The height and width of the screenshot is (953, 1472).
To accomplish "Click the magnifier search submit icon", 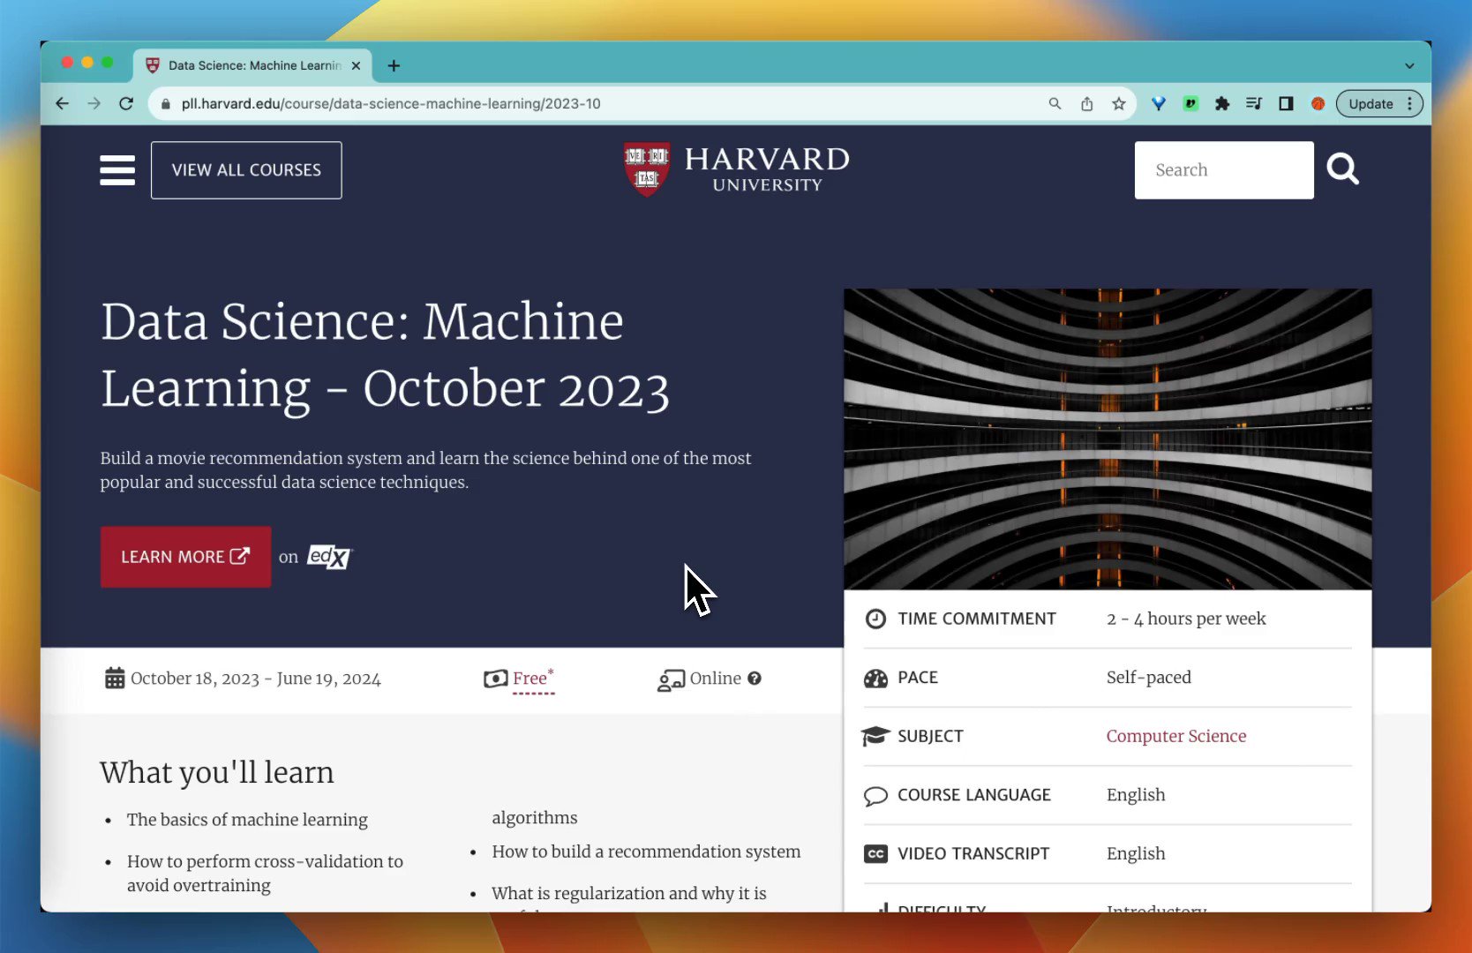I will (x=1342, y=169).
